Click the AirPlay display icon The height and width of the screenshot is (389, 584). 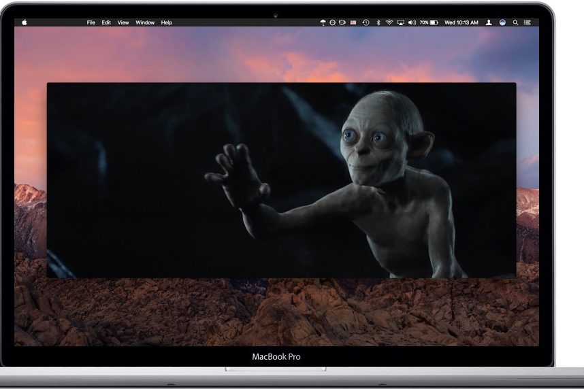coord(401,22)
